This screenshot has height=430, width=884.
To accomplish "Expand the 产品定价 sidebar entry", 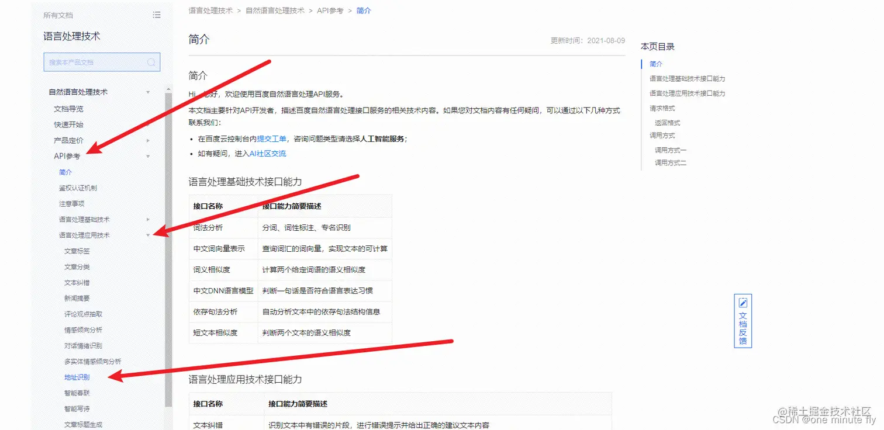I will click(148, 140).
